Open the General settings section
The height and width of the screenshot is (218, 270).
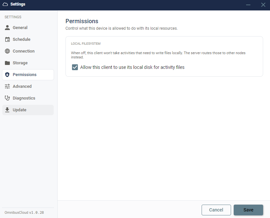tap(28, 28)
